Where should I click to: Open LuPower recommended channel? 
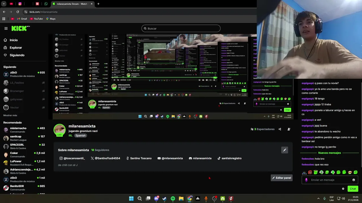click(24, 163)
